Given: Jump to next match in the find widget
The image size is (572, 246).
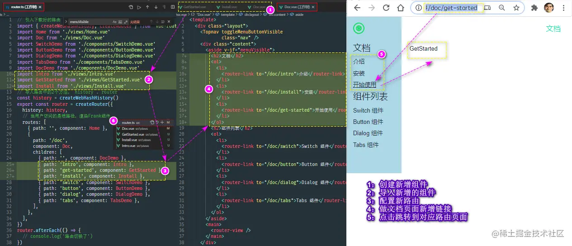Looking at the screenshot, I should click(158, 22).
